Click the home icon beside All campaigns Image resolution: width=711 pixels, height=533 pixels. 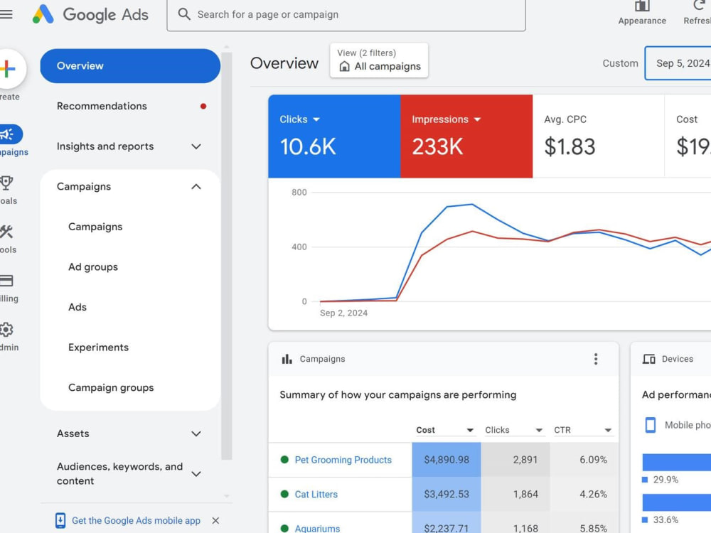(345, 66)
